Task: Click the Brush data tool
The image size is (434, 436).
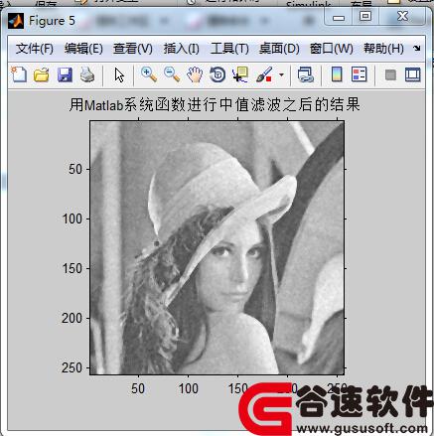Action: pyautogui.click(x=264, y=74)
